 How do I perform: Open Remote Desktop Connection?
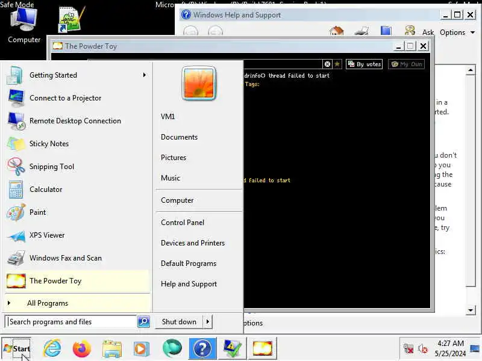click(77, 121)
